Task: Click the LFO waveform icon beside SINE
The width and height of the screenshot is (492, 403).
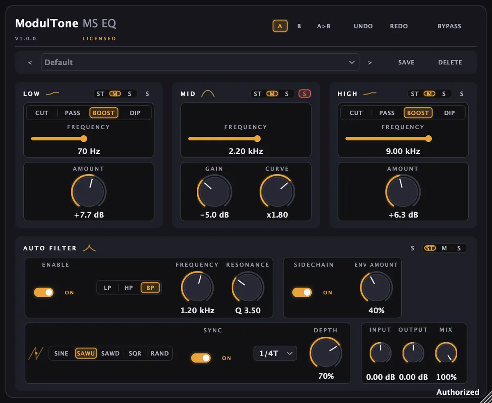Action: 36,353
